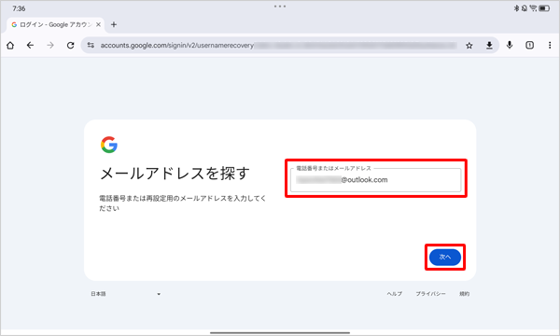Open the プライバシー link
The image size is (560, 336).
point(430,294)
